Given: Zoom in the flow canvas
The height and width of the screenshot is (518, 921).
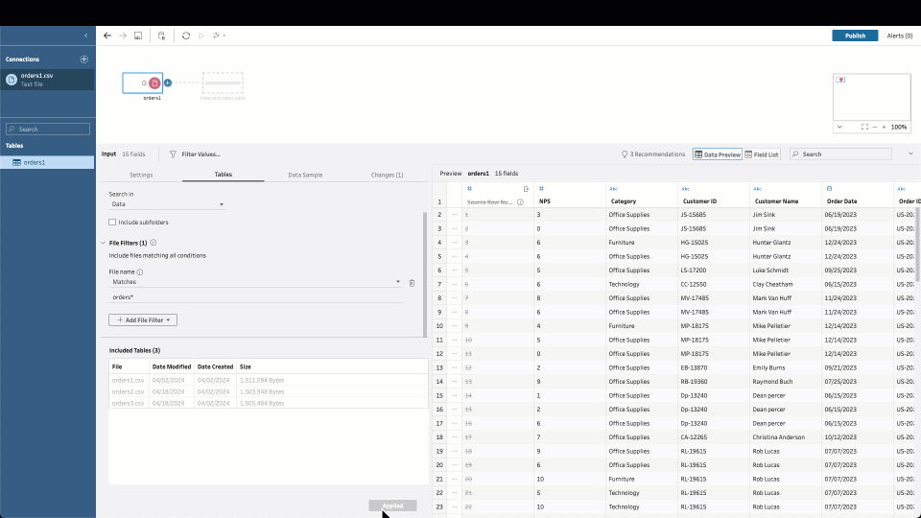Looking at the screenshot, I should (884, 127).
